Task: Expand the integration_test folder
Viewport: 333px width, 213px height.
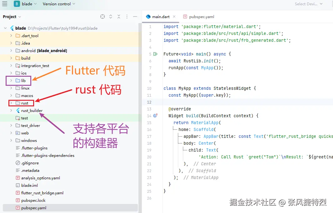Action: [x=11, y=65]
